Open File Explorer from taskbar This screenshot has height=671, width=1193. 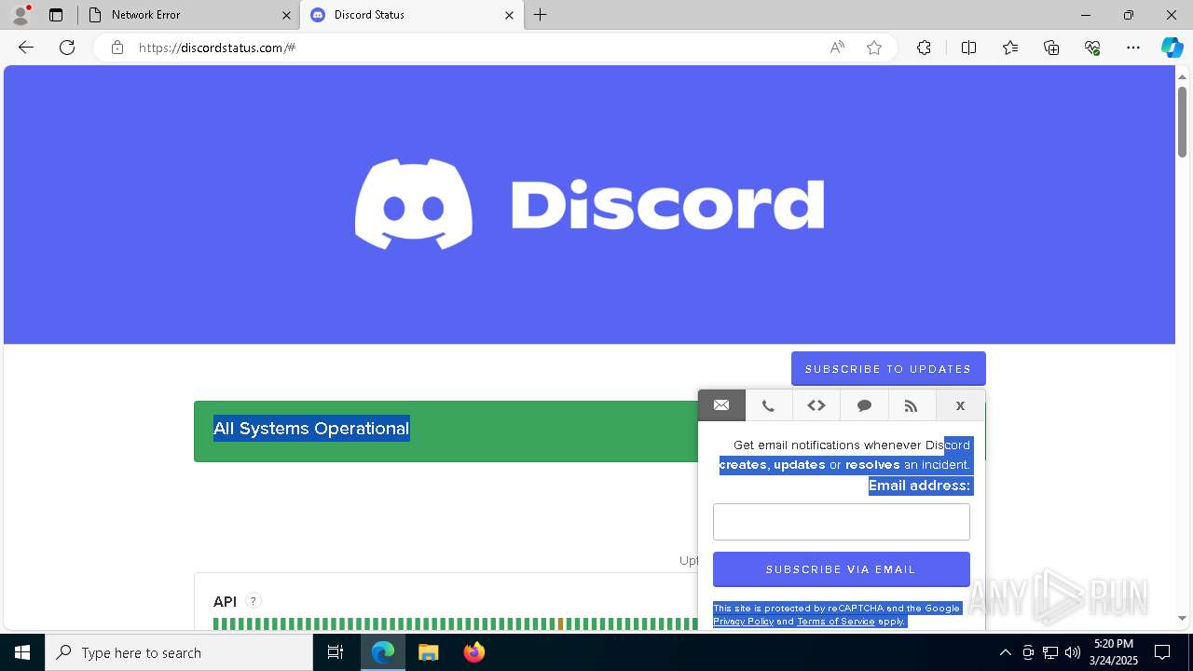[428, 652]
